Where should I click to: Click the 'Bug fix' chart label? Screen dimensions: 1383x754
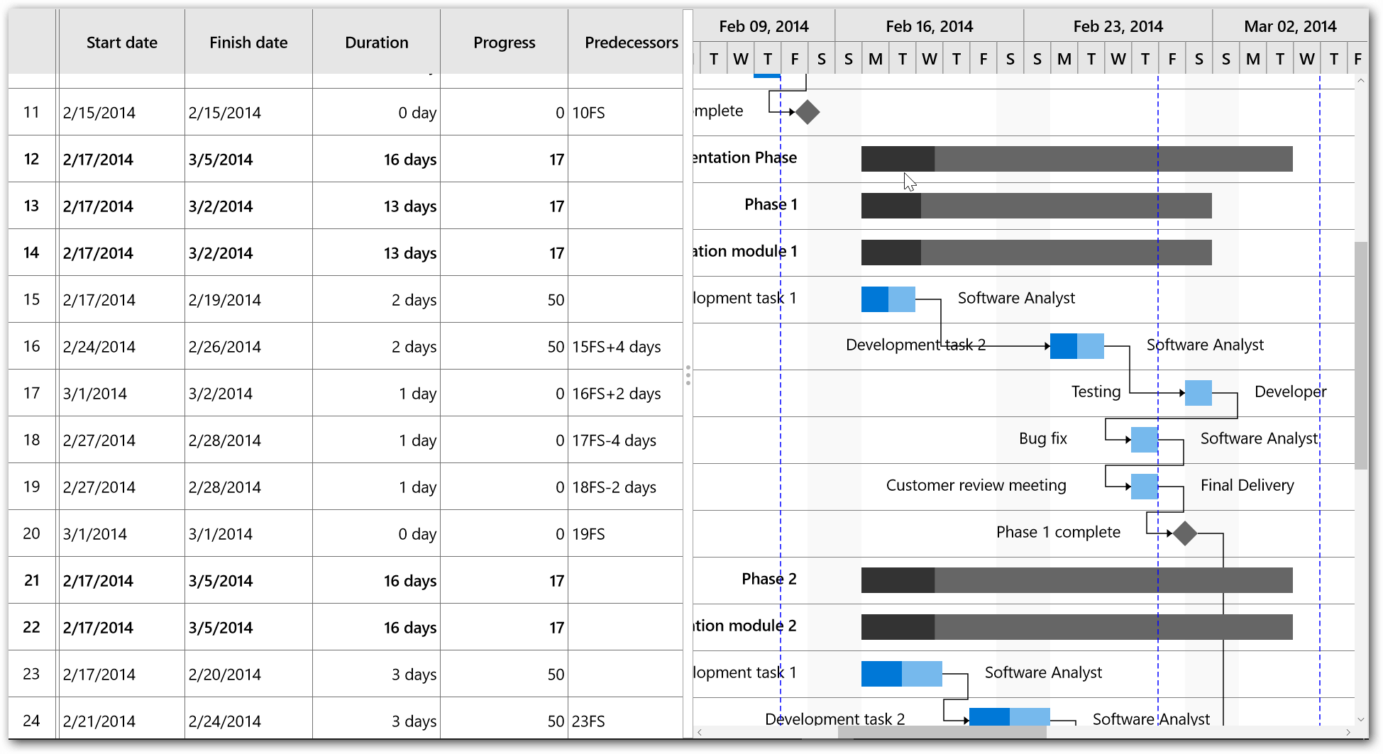click(x=1043, y=438)
